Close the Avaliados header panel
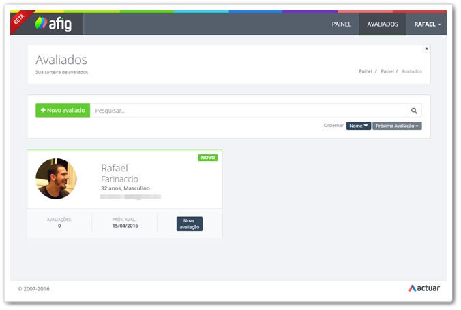This screenshot has width=461, height=310. [x=426, y=49]
